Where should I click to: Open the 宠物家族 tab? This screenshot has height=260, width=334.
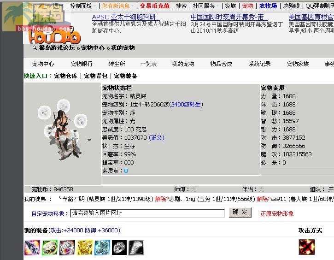[298, 64]
